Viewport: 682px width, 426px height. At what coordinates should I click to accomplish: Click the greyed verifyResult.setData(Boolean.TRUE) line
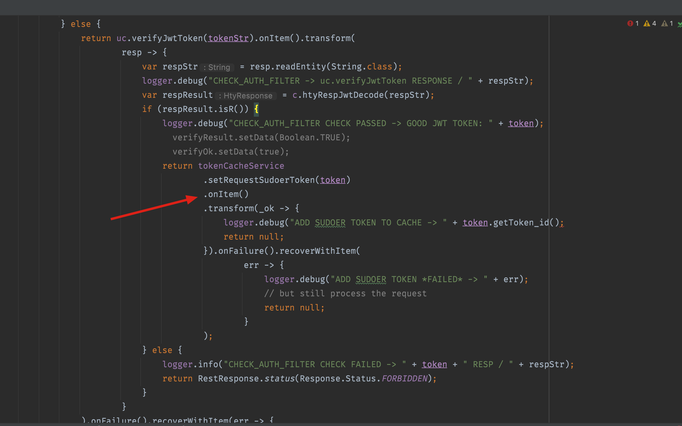[261, 138]
